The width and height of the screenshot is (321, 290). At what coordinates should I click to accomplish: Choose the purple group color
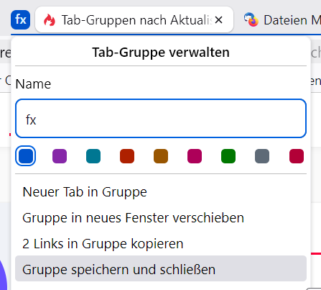pyautogui.click(x=60, y=156)
